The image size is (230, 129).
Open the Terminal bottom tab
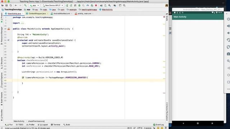click(55, 125)
